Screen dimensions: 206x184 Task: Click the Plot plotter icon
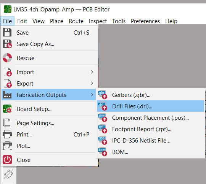(x=7, y=146)
